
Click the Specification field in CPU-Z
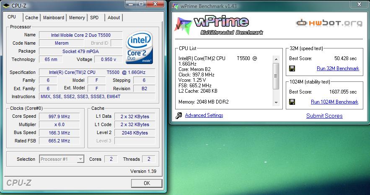tap(97, 72)
